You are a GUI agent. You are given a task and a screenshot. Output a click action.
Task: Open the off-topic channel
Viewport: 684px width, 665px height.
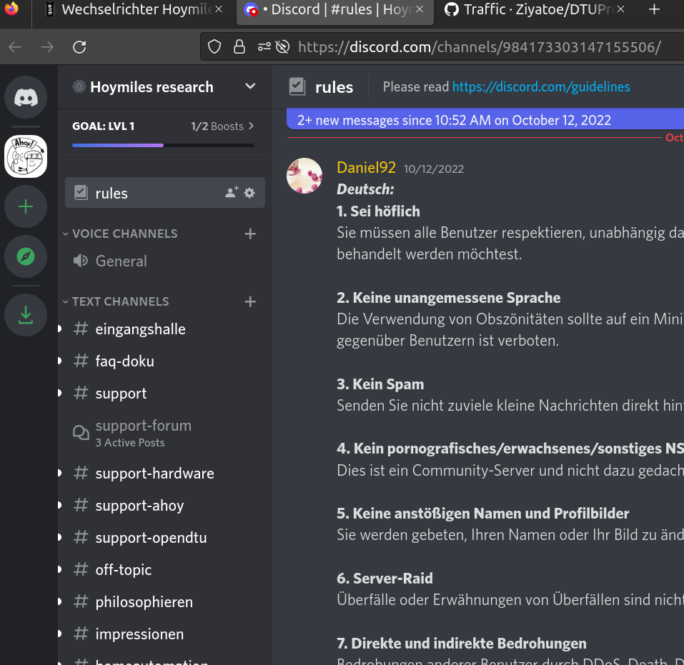[x=165, y=569]
